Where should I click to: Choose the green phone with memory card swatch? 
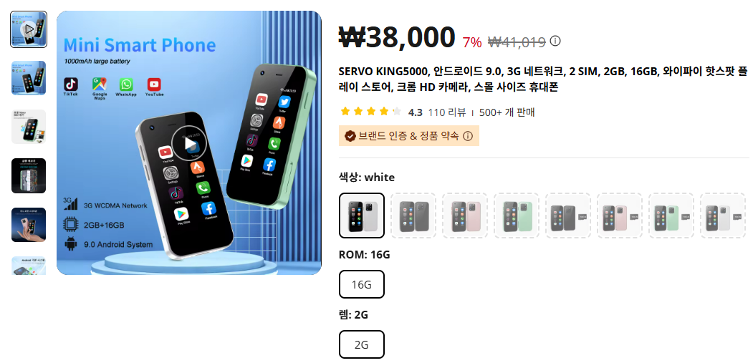671,216
